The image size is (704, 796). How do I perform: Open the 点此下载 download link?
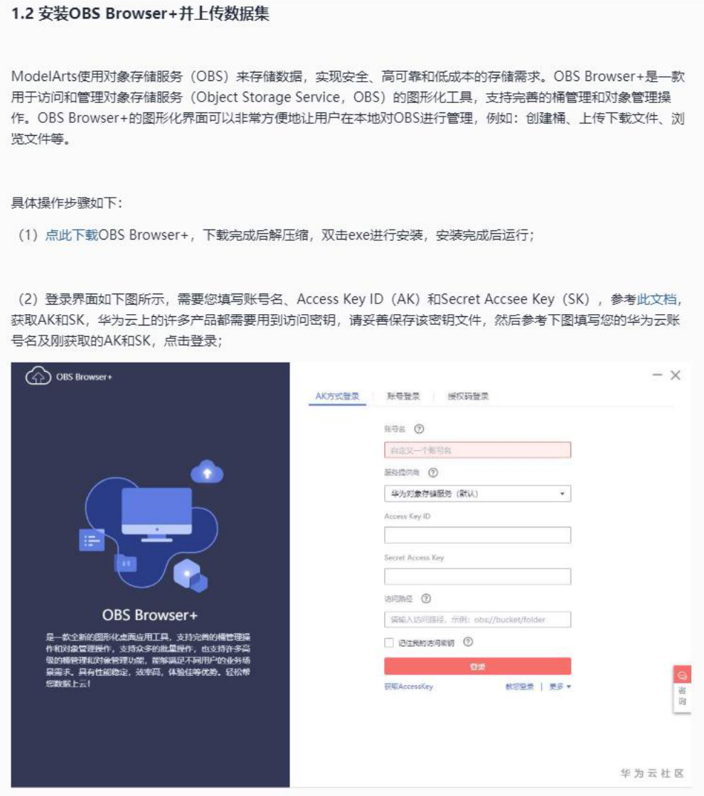(x=71, y=235)
